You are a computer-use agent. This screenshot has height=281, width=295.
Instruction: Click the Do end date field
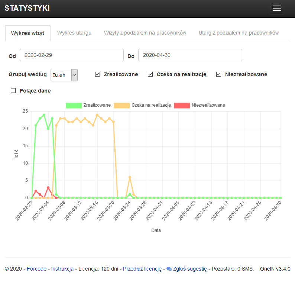click(190, 55)
